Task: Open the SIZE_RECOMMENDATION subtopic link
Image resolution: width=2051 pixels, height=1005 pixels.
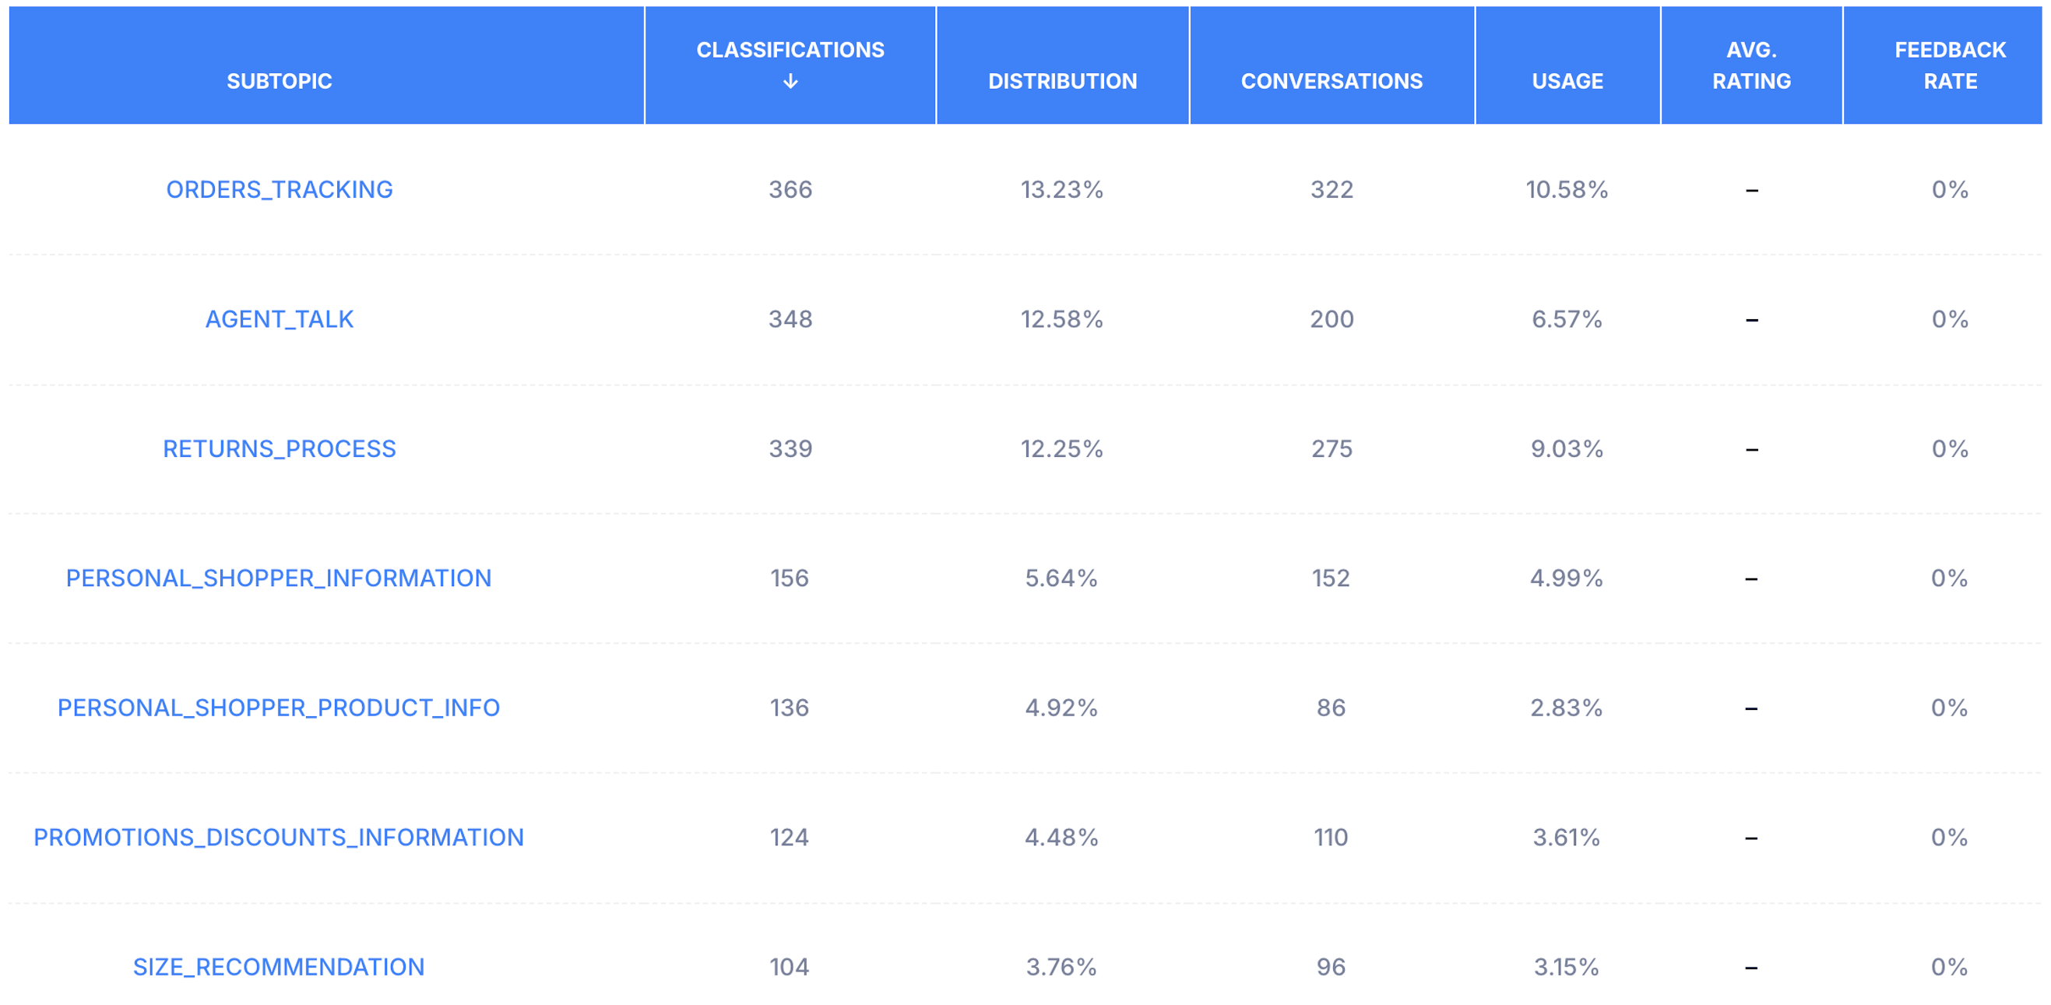Action: click(x=279, y=967)
